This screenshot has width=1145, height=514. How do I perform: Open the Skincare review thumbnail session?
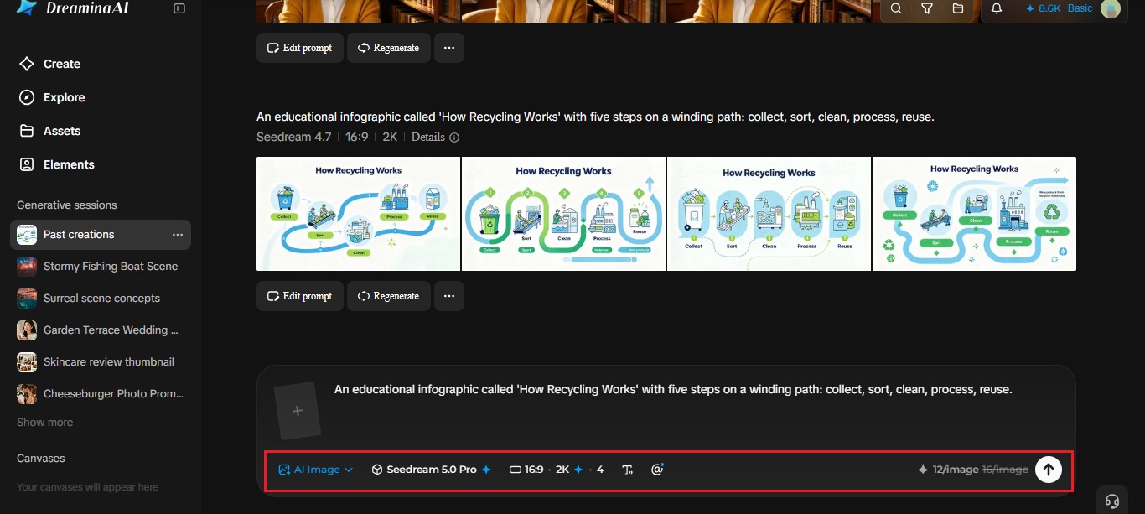101,362
